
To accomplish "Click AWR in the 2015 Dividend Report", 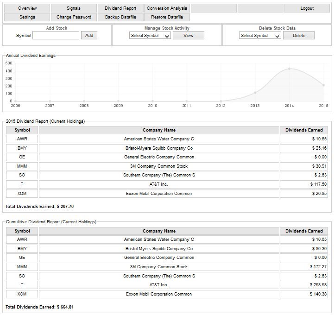I will click(x=22, y=139).
